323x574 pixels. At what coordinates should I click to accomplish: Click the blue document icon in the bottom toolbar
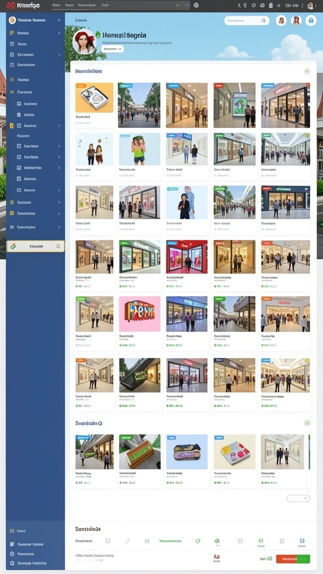coord(302,541)
